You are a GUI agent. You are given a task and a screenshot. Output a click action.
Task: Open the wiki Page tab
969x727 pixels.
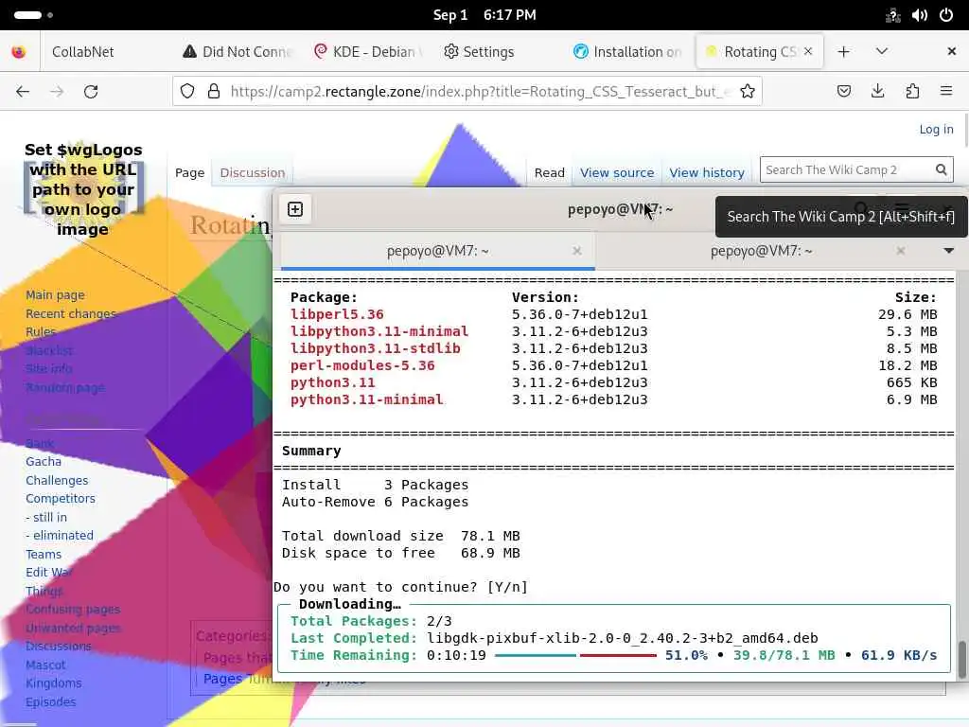(189, 172)
